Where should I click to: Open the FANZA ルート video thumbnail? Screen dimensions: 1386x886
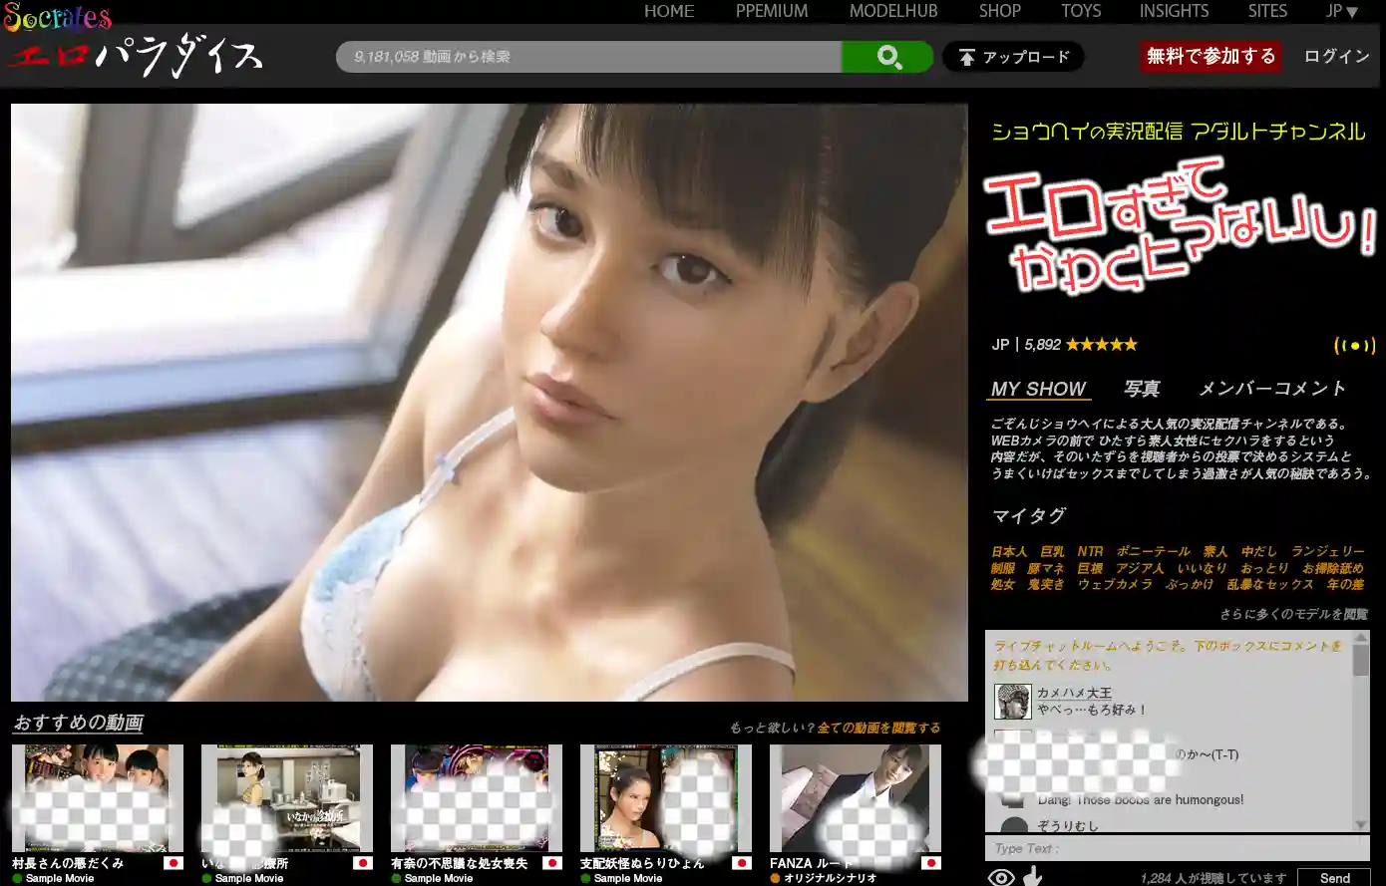(x=855, y=798)
